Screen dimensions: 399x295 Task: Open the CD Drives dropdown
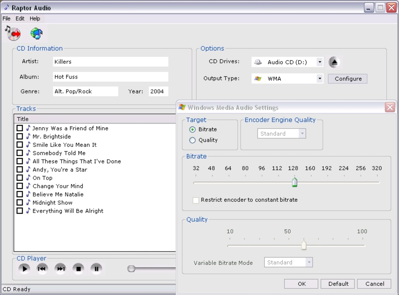point(320,62)
